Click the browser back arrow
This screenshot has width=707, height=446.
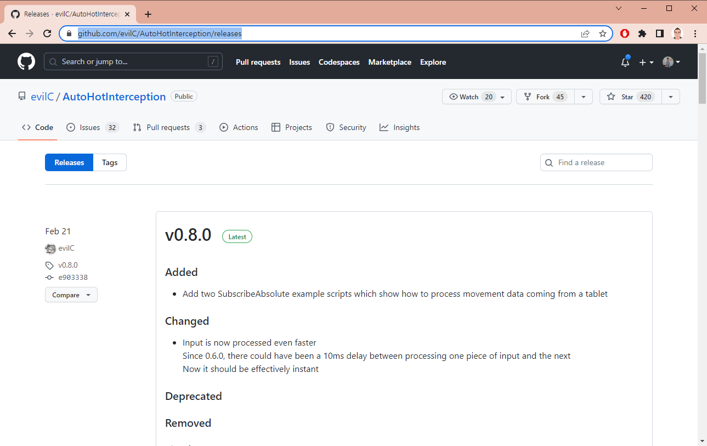coord(12,33)
